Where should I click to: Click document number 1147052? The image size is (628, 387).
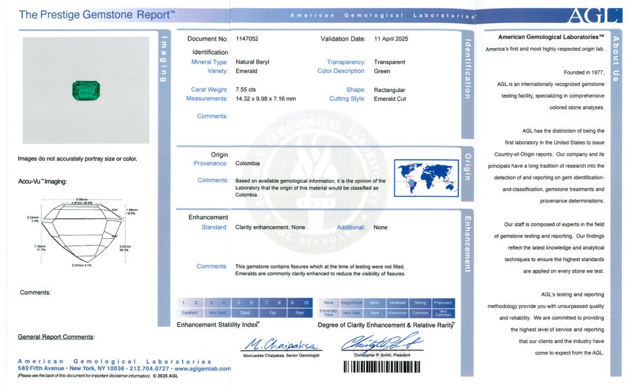tap(247, 39)
